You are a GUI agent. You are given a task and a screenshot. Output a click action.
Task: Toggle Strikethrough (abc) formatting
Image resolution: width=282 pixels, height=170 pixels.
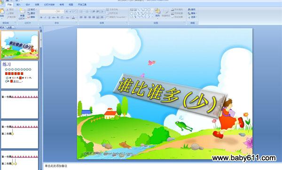(54, 17)
